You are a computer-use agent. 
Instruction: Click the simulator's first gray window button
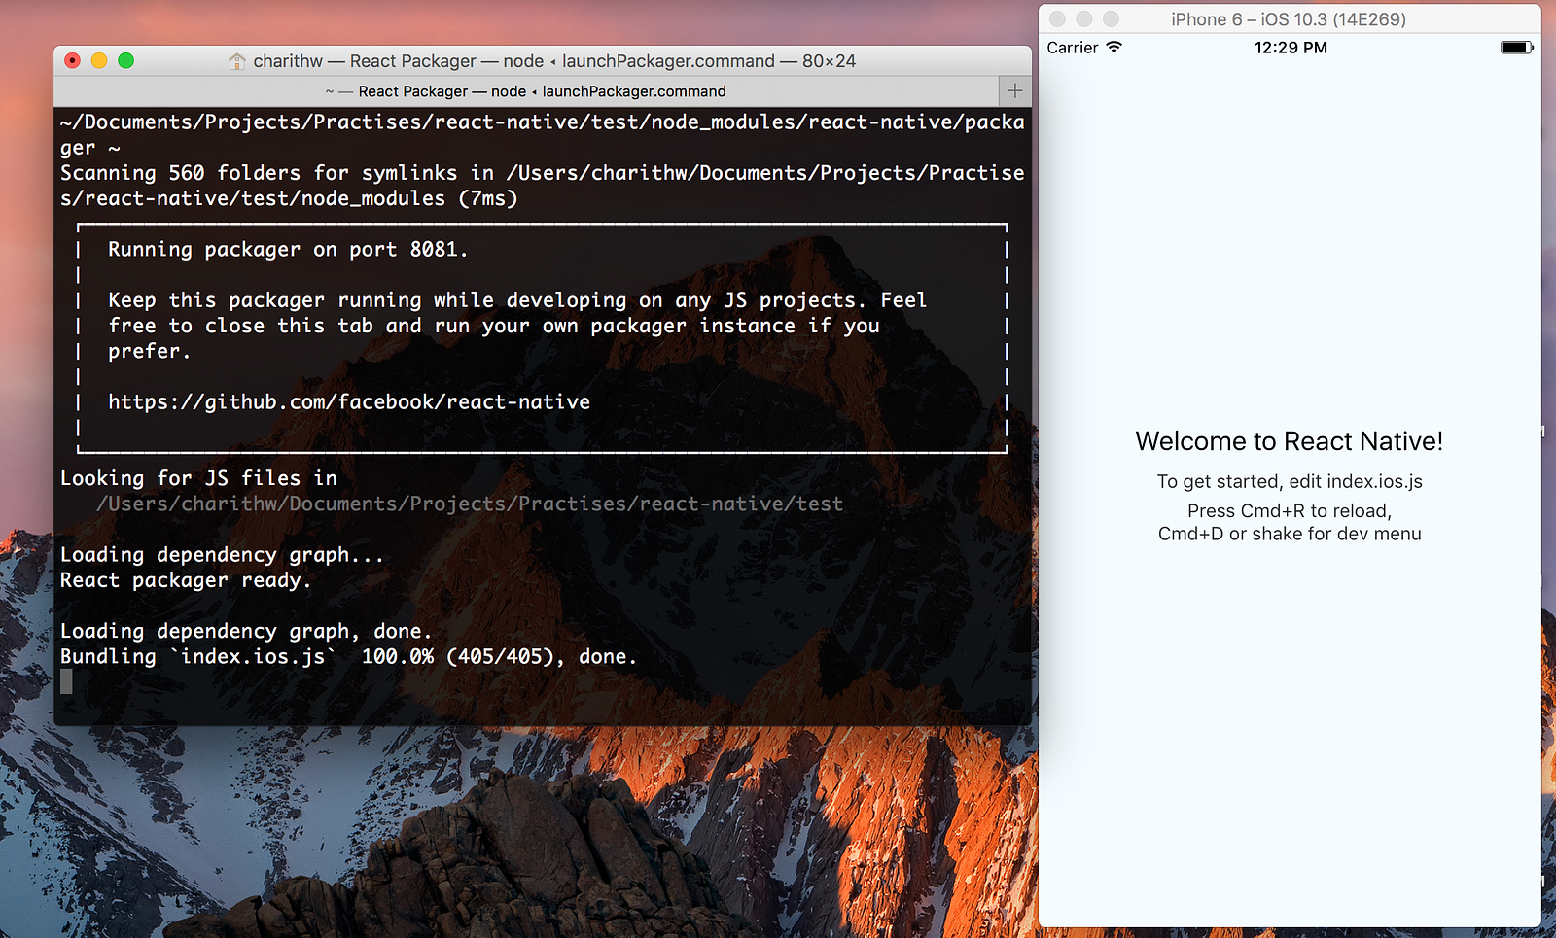[1058, 18]
